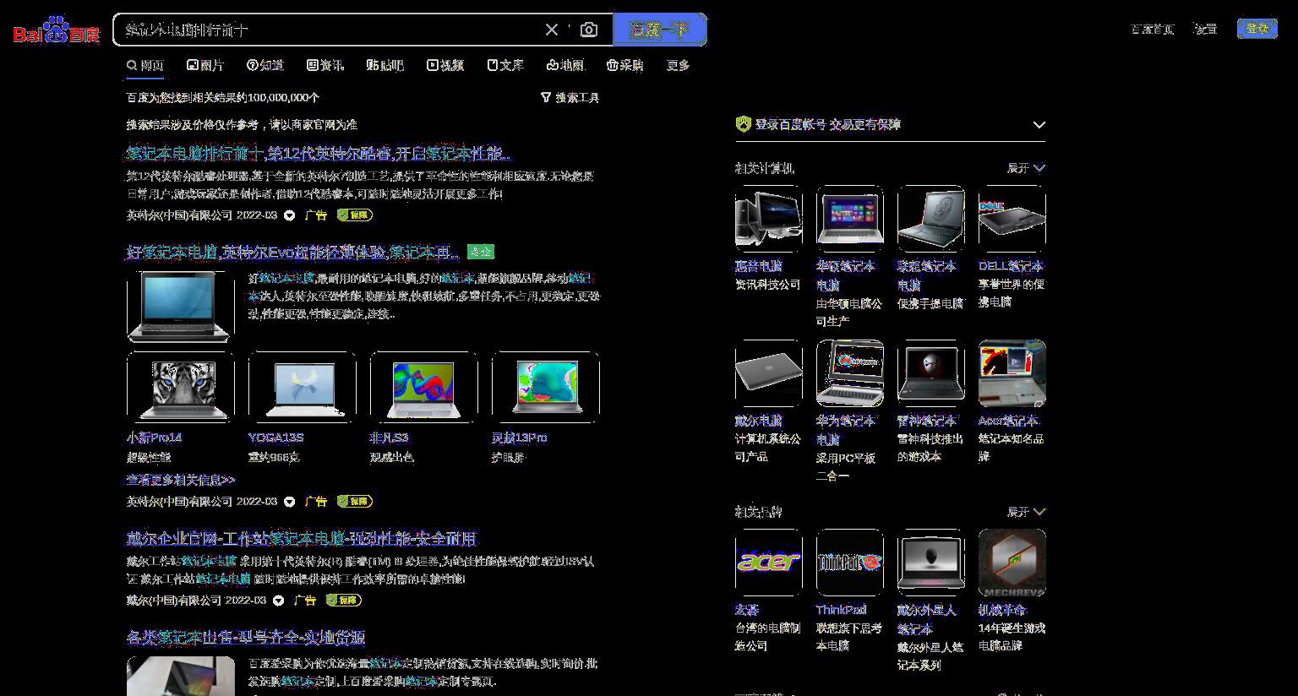
Task: Expand the 相关品牌 section with 展开
Action: (1026, 512)
